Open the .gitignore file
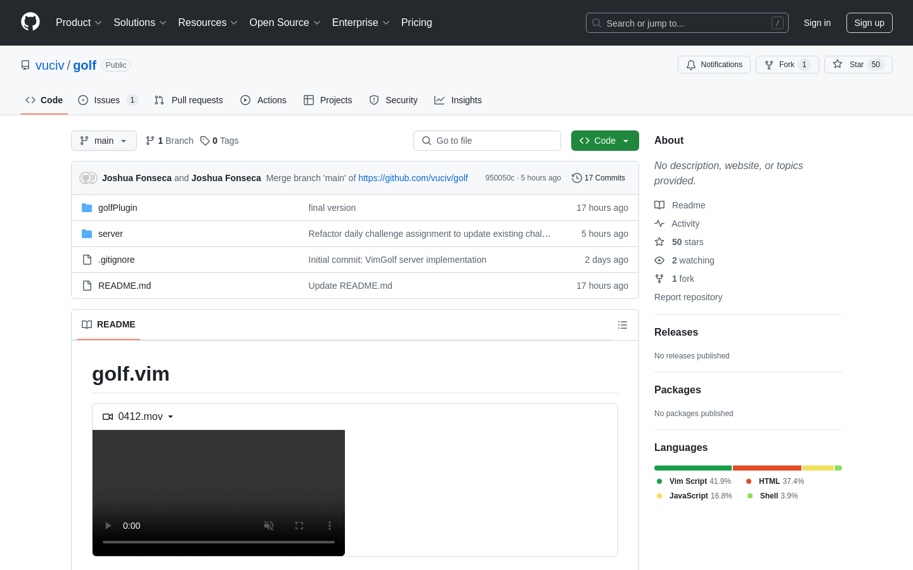The width and height of the screenshot is (913, 570). click(116, 260)
